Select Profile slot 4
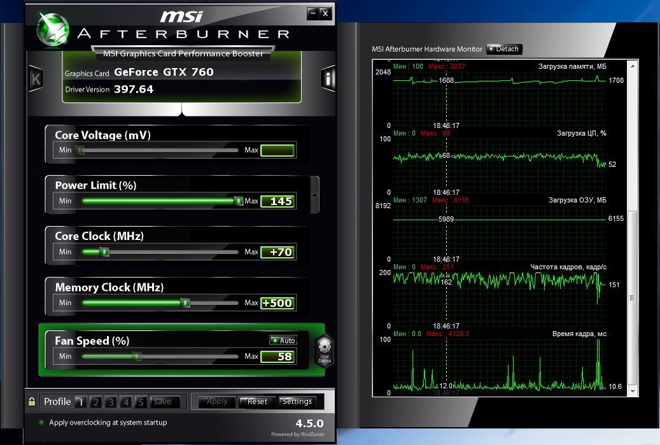 point(126,402)
